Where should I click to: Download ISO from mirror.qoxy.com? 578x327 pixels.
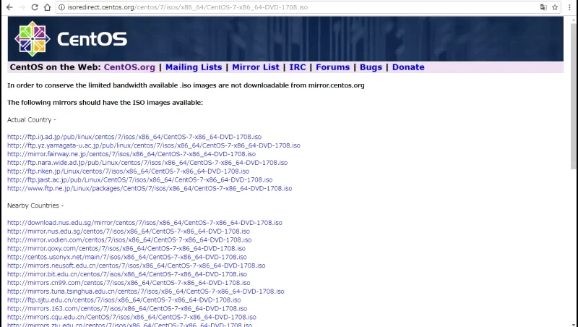[126, 248]
